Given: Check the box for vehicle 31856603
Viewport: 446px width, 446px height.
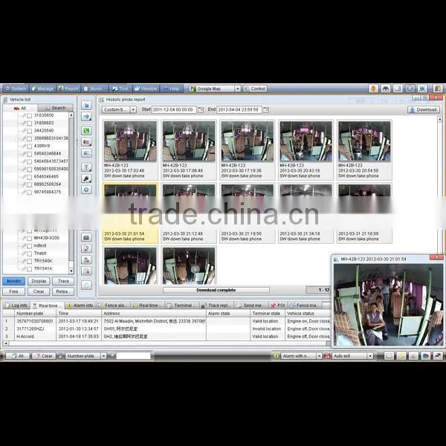Looking at the screenshot, I should (29, 123).
